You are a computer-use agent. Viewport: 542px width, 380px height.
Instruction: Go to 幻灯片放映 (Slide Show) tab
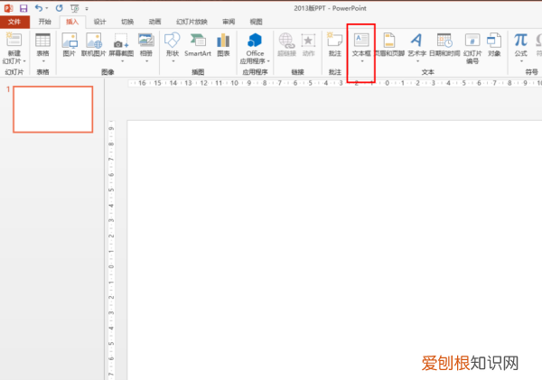pyautogui.click(x=192, y=22)
